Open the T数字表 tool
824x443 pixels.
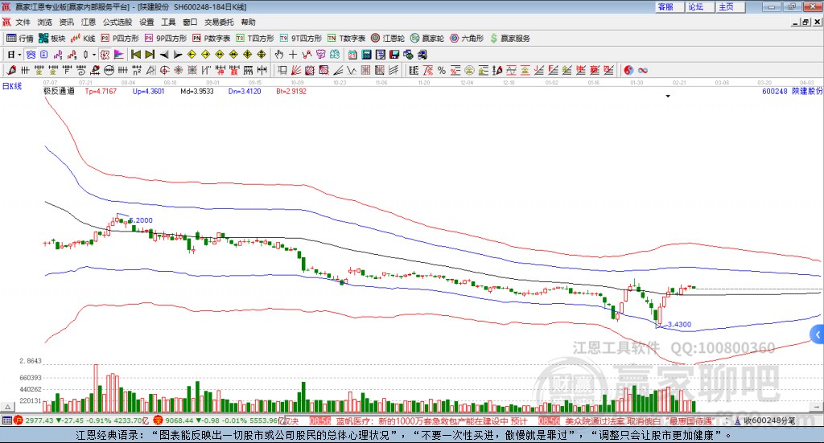pos(346,39)
